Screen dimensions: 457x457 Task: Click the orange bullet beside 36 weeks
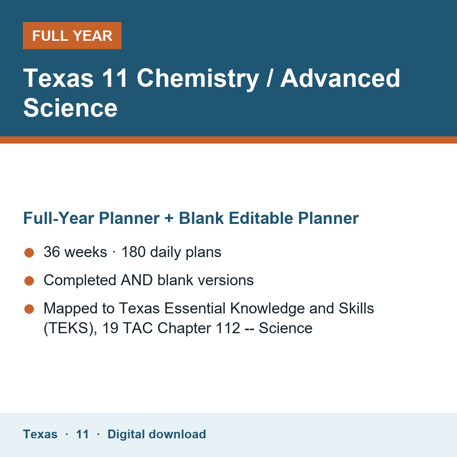29,252
